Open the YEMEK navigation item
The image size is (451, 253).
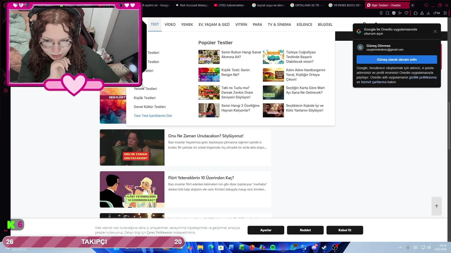click(187, 25)
